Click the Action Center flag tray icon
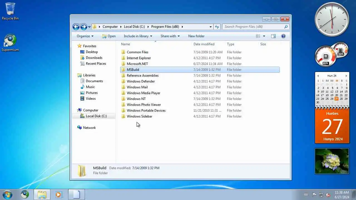The image size is (356, 200). (314, 195)
